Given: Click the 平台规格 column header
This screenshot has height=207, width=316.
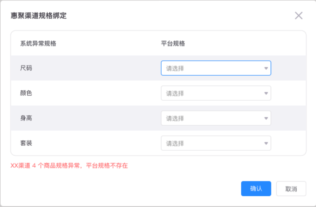Looking at the screenshot, I should point(173,43).
